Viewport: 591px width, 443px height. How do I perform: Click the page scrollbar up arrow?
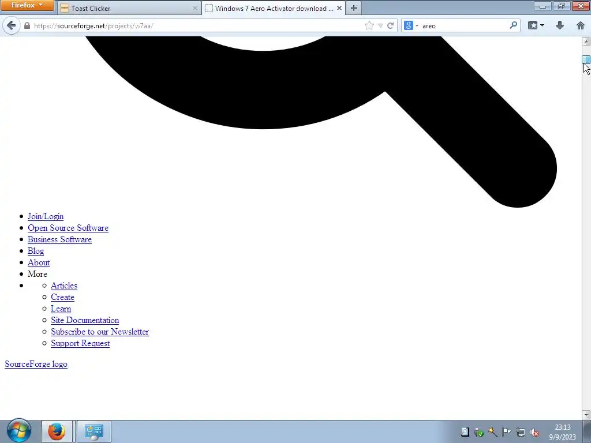coord(586,41)
